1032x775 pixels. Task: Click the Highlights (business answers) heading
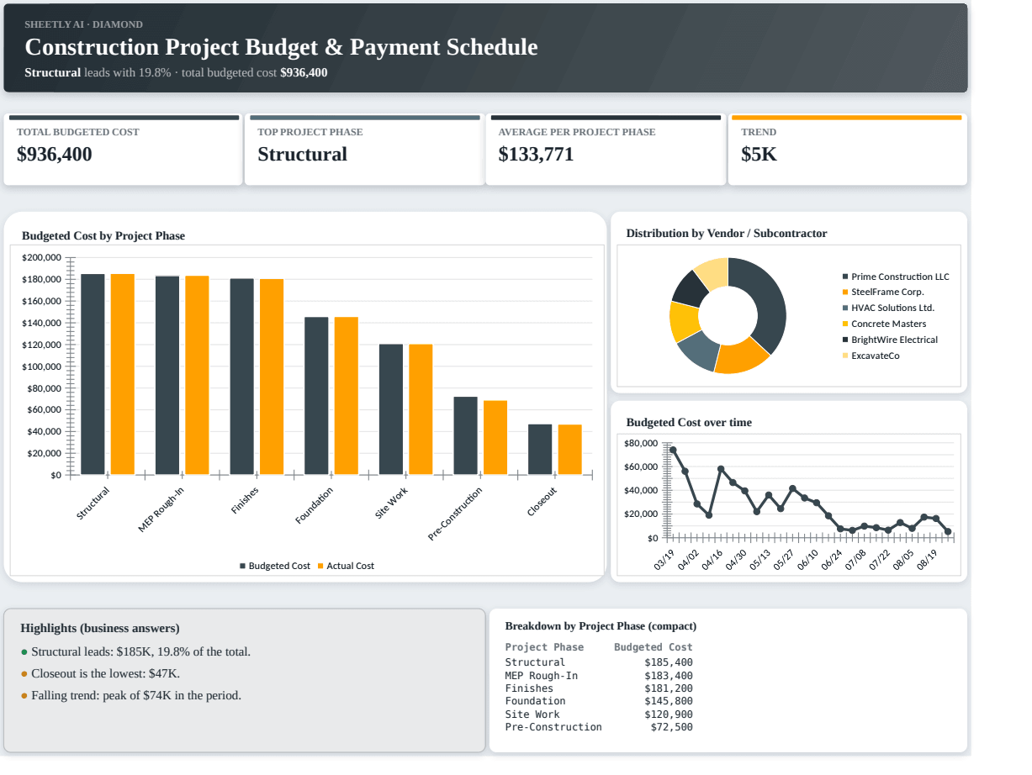click(100, 628)
